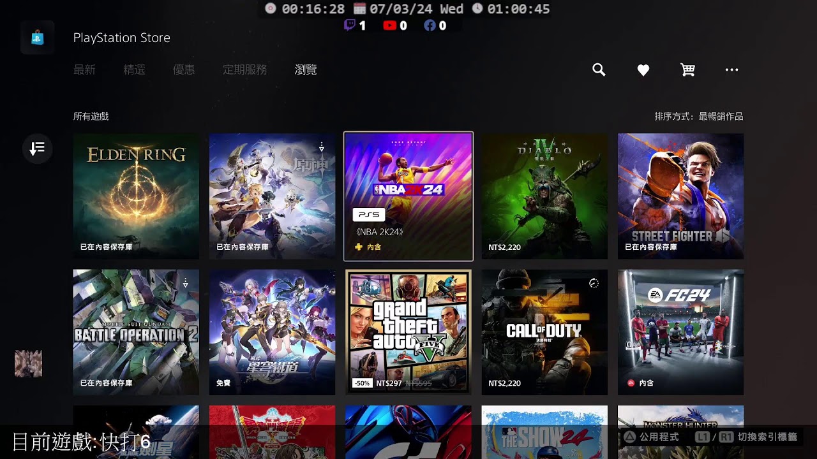Screen dimensions: 817x459
Task: Open the Gran Turismo tile in bottom row
Action: [x=408, y=432]
